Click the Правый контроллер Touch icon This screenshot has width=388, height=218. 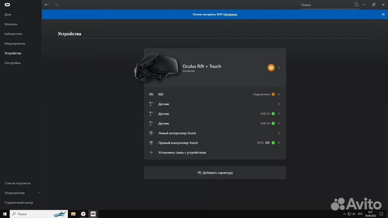tap(151, 143)
